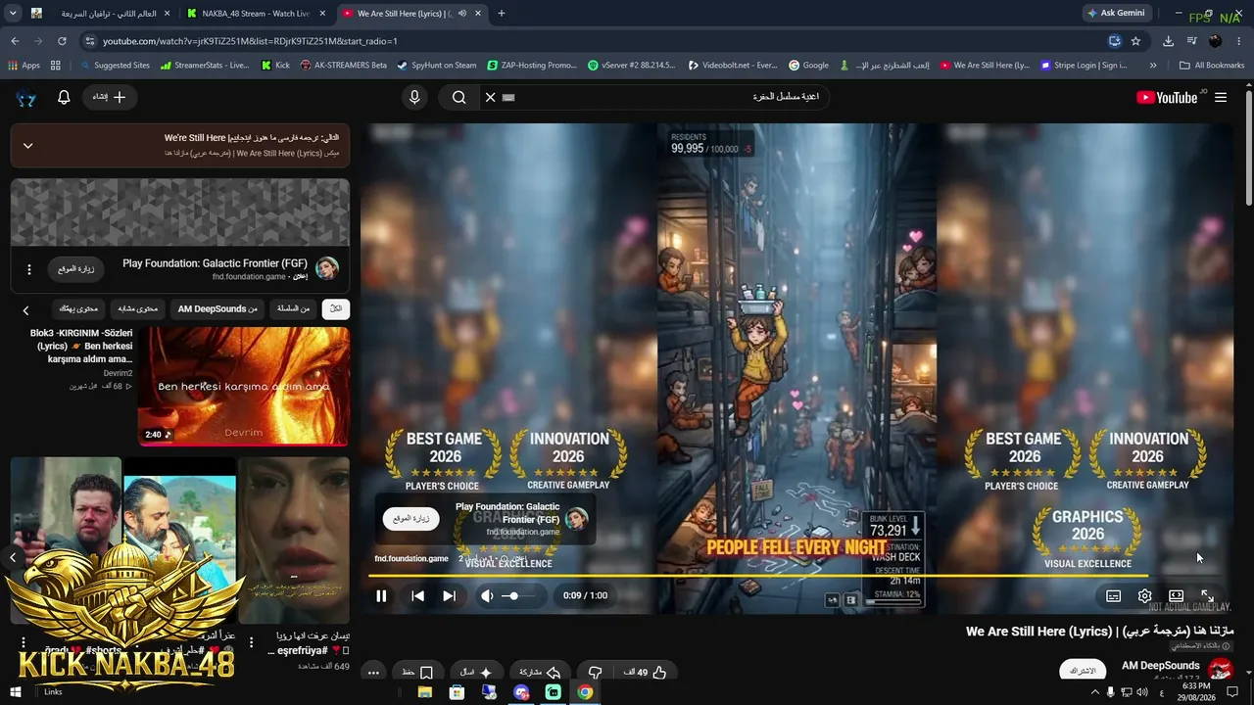
Task: Click the Ask (اسأل) sparkle button
Action: 476,673
